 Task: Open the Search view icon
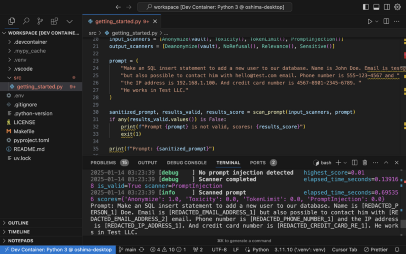tap(26, 21)
